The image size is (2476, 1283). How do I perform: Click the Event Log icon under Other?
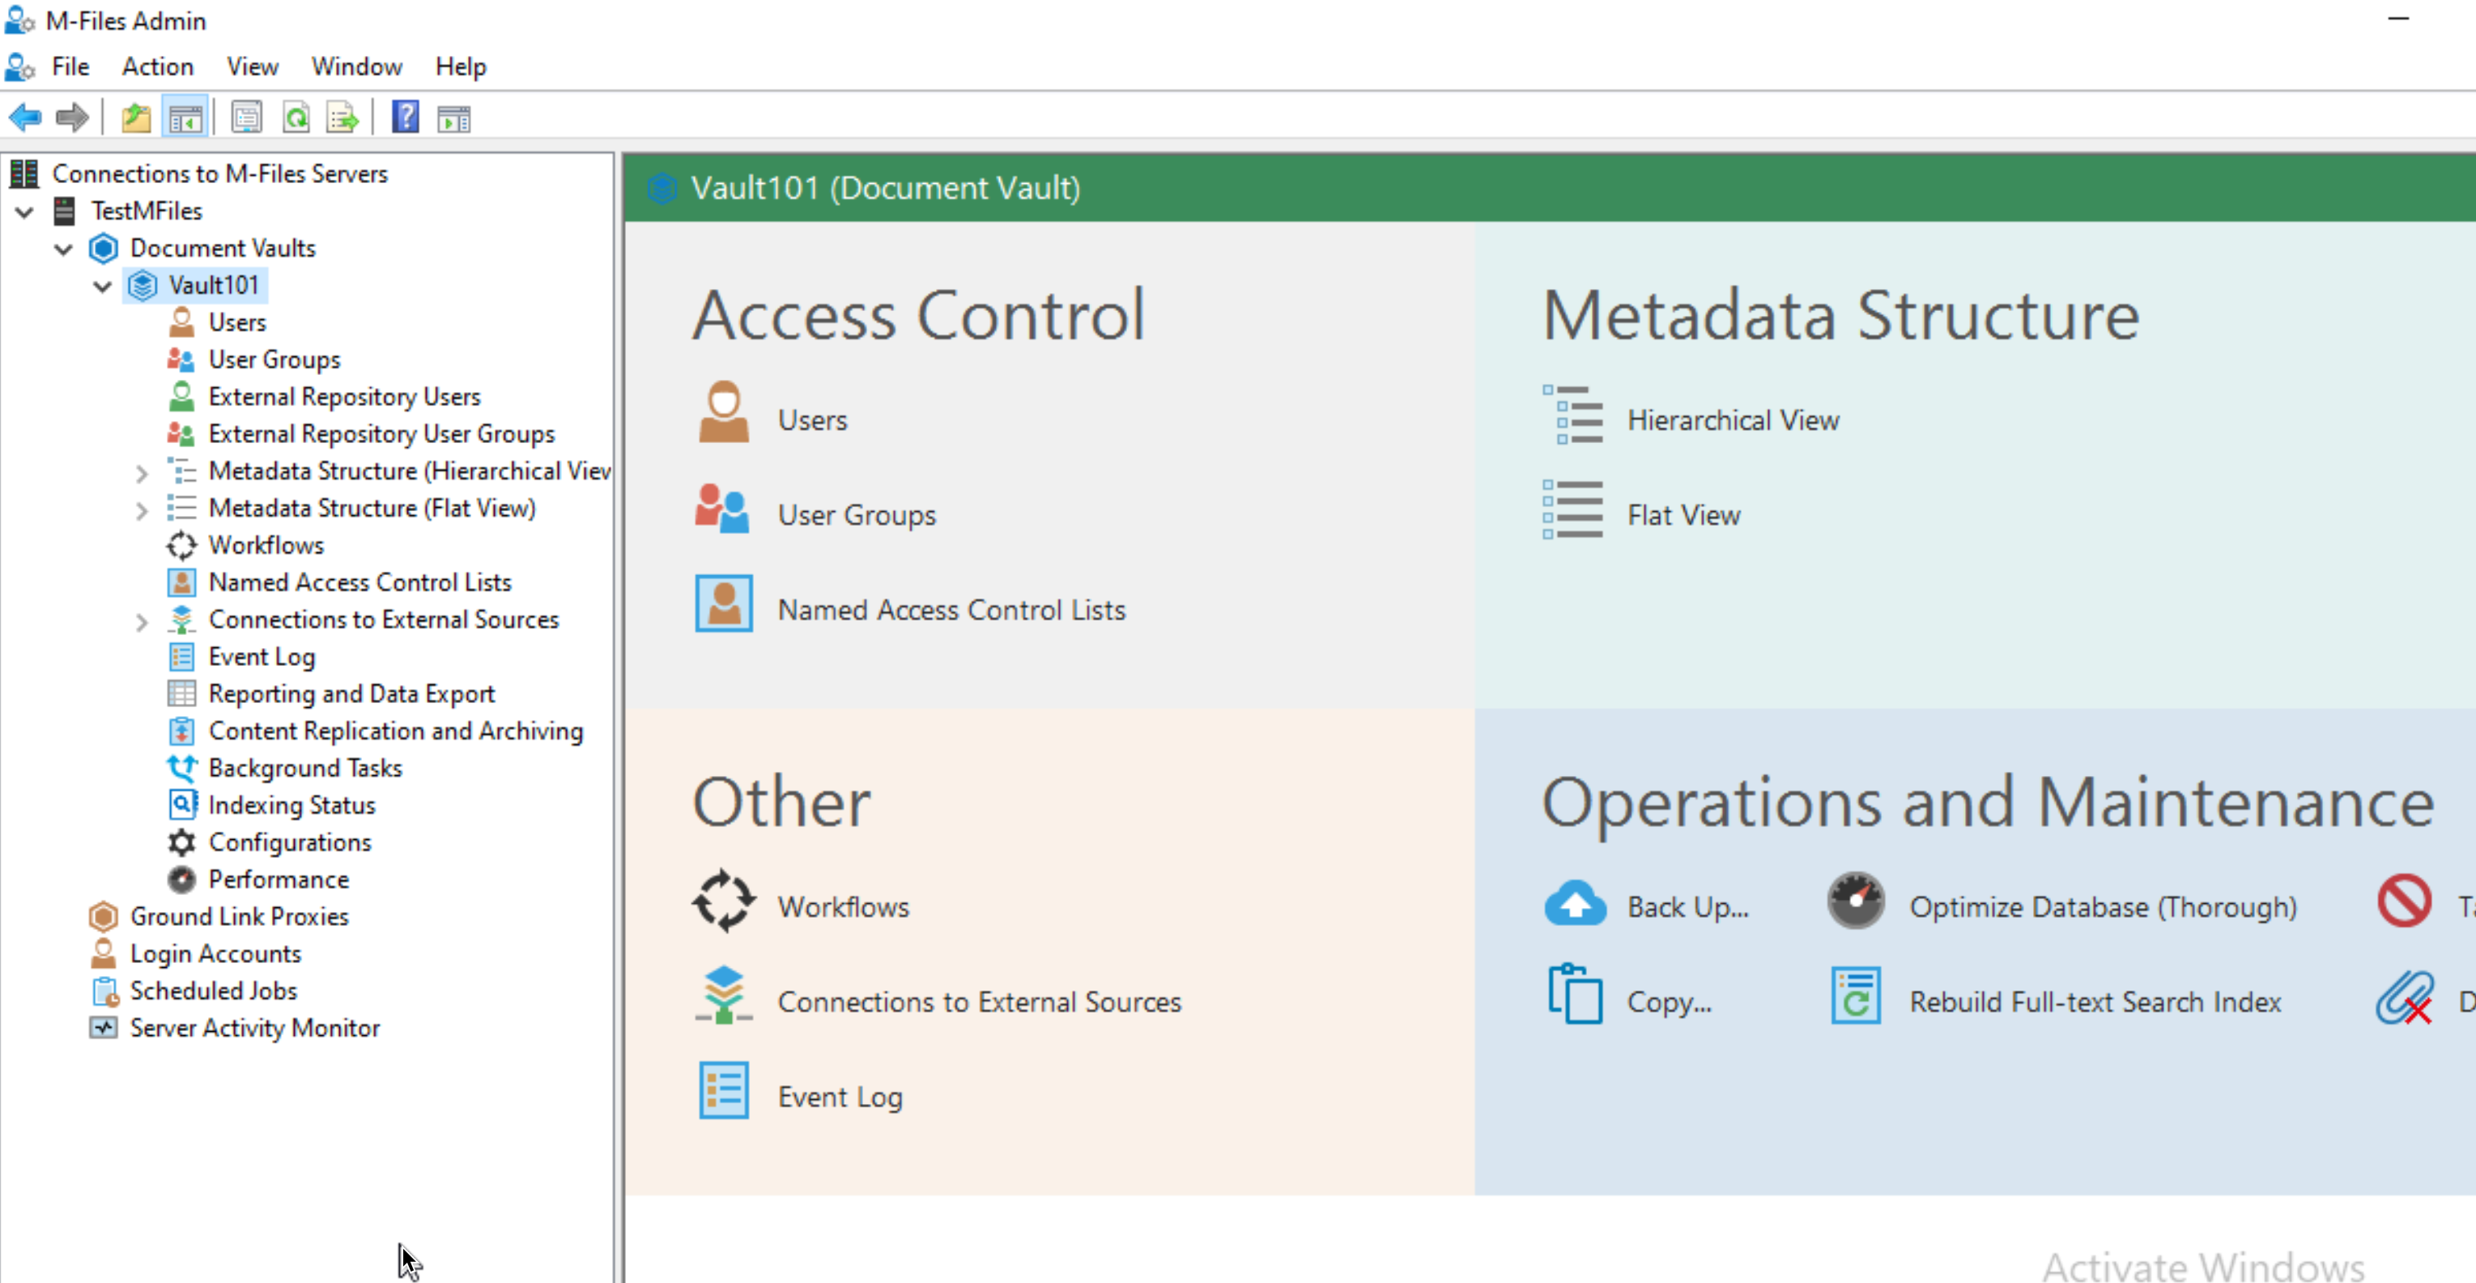[724, 1092]
